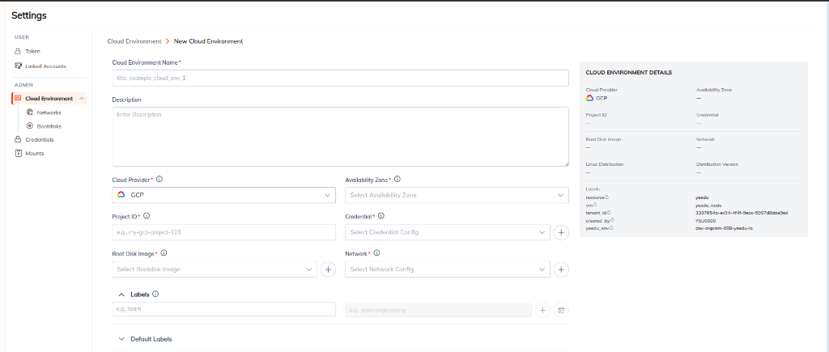This screenshot has height=352, width=829.
Task: Add new credential with plus button
Action: (x=562, y=232)
